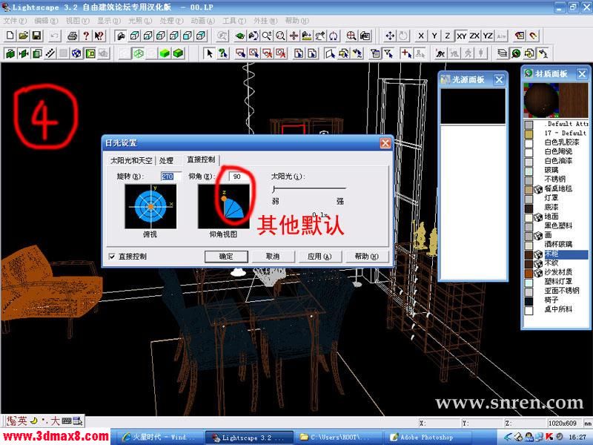Click the 太阳光 intensity slider handle

click(x=274, y=189)
